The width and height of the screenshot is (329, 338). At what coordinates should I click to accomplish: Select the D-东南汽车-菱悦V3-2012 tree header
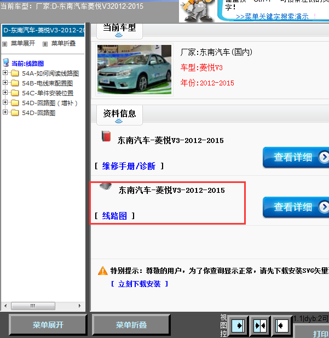(x=43, y=30)
